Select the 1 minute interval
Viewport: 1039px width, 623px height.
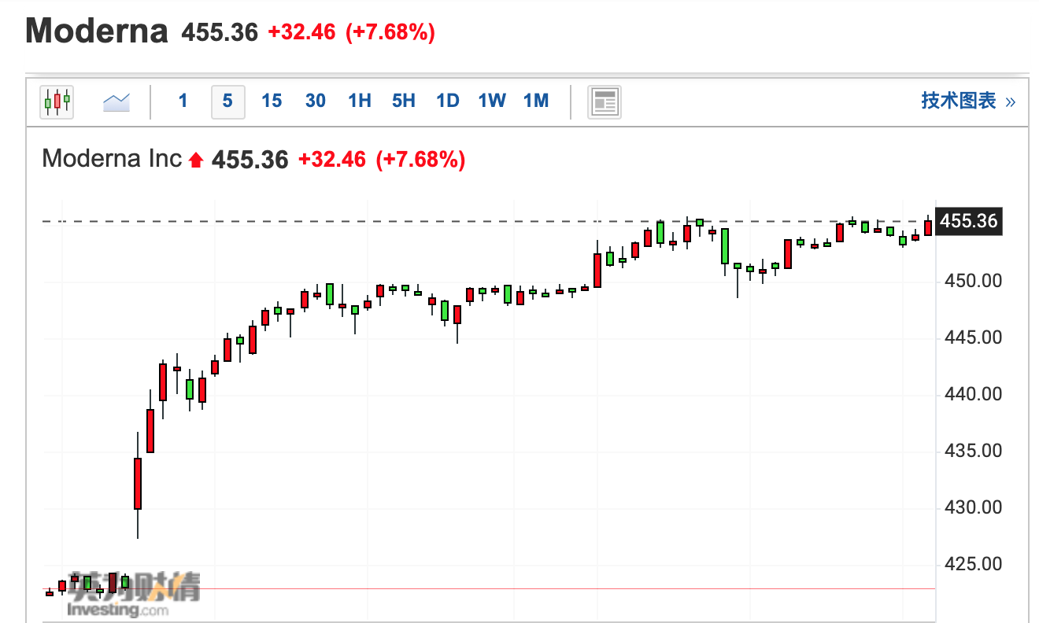183,101
